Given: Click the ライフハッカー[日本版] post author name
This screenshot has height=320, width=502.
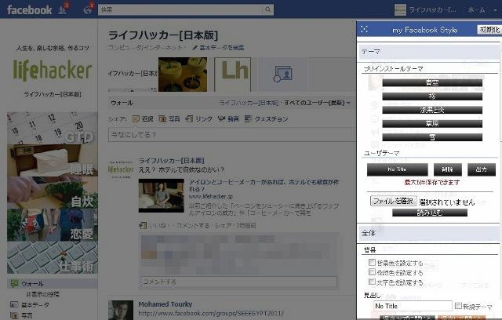Looking at the screenshot, I should (x=171, y=160).
